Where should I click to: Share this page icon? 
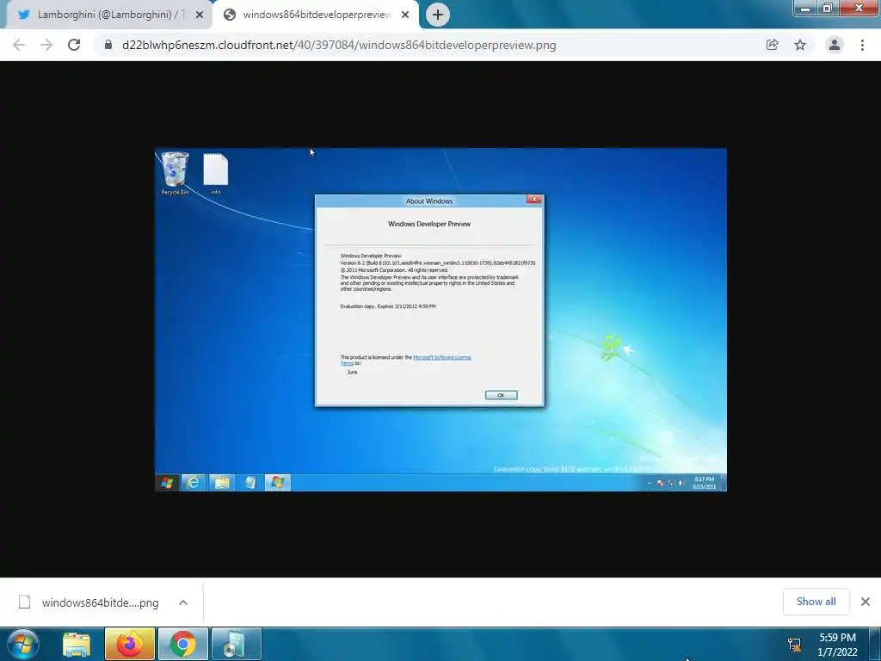(x=773, y=45)
